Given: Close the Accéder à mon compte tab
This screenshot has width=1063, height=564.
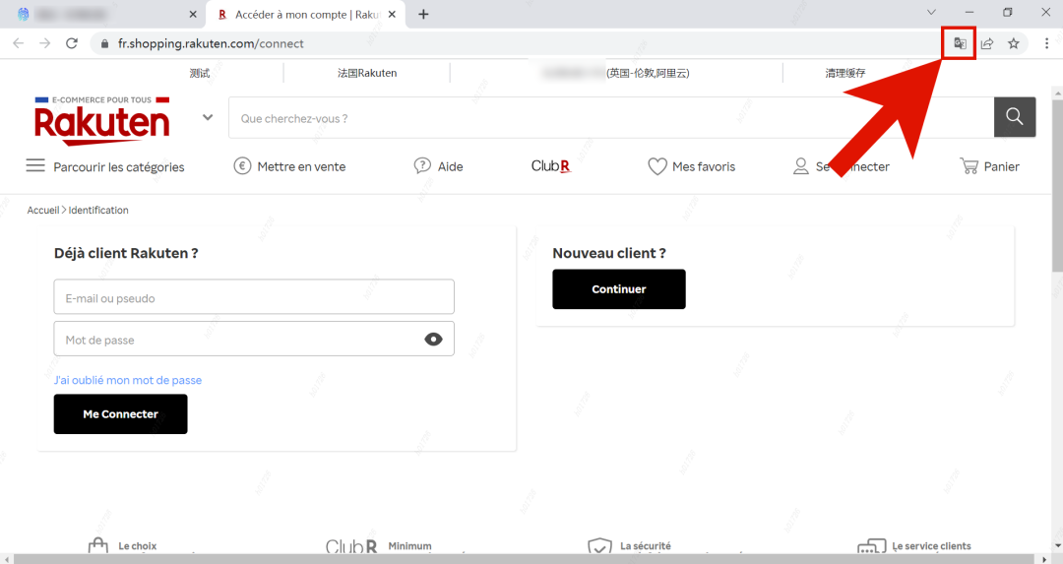Looking at the screenshot, I should [x=392, y=14].
